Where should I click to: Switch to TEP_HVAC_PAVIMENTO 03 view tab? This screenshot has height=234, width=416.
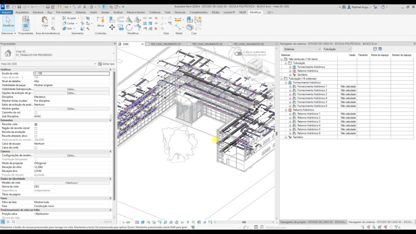click(249, 44)
